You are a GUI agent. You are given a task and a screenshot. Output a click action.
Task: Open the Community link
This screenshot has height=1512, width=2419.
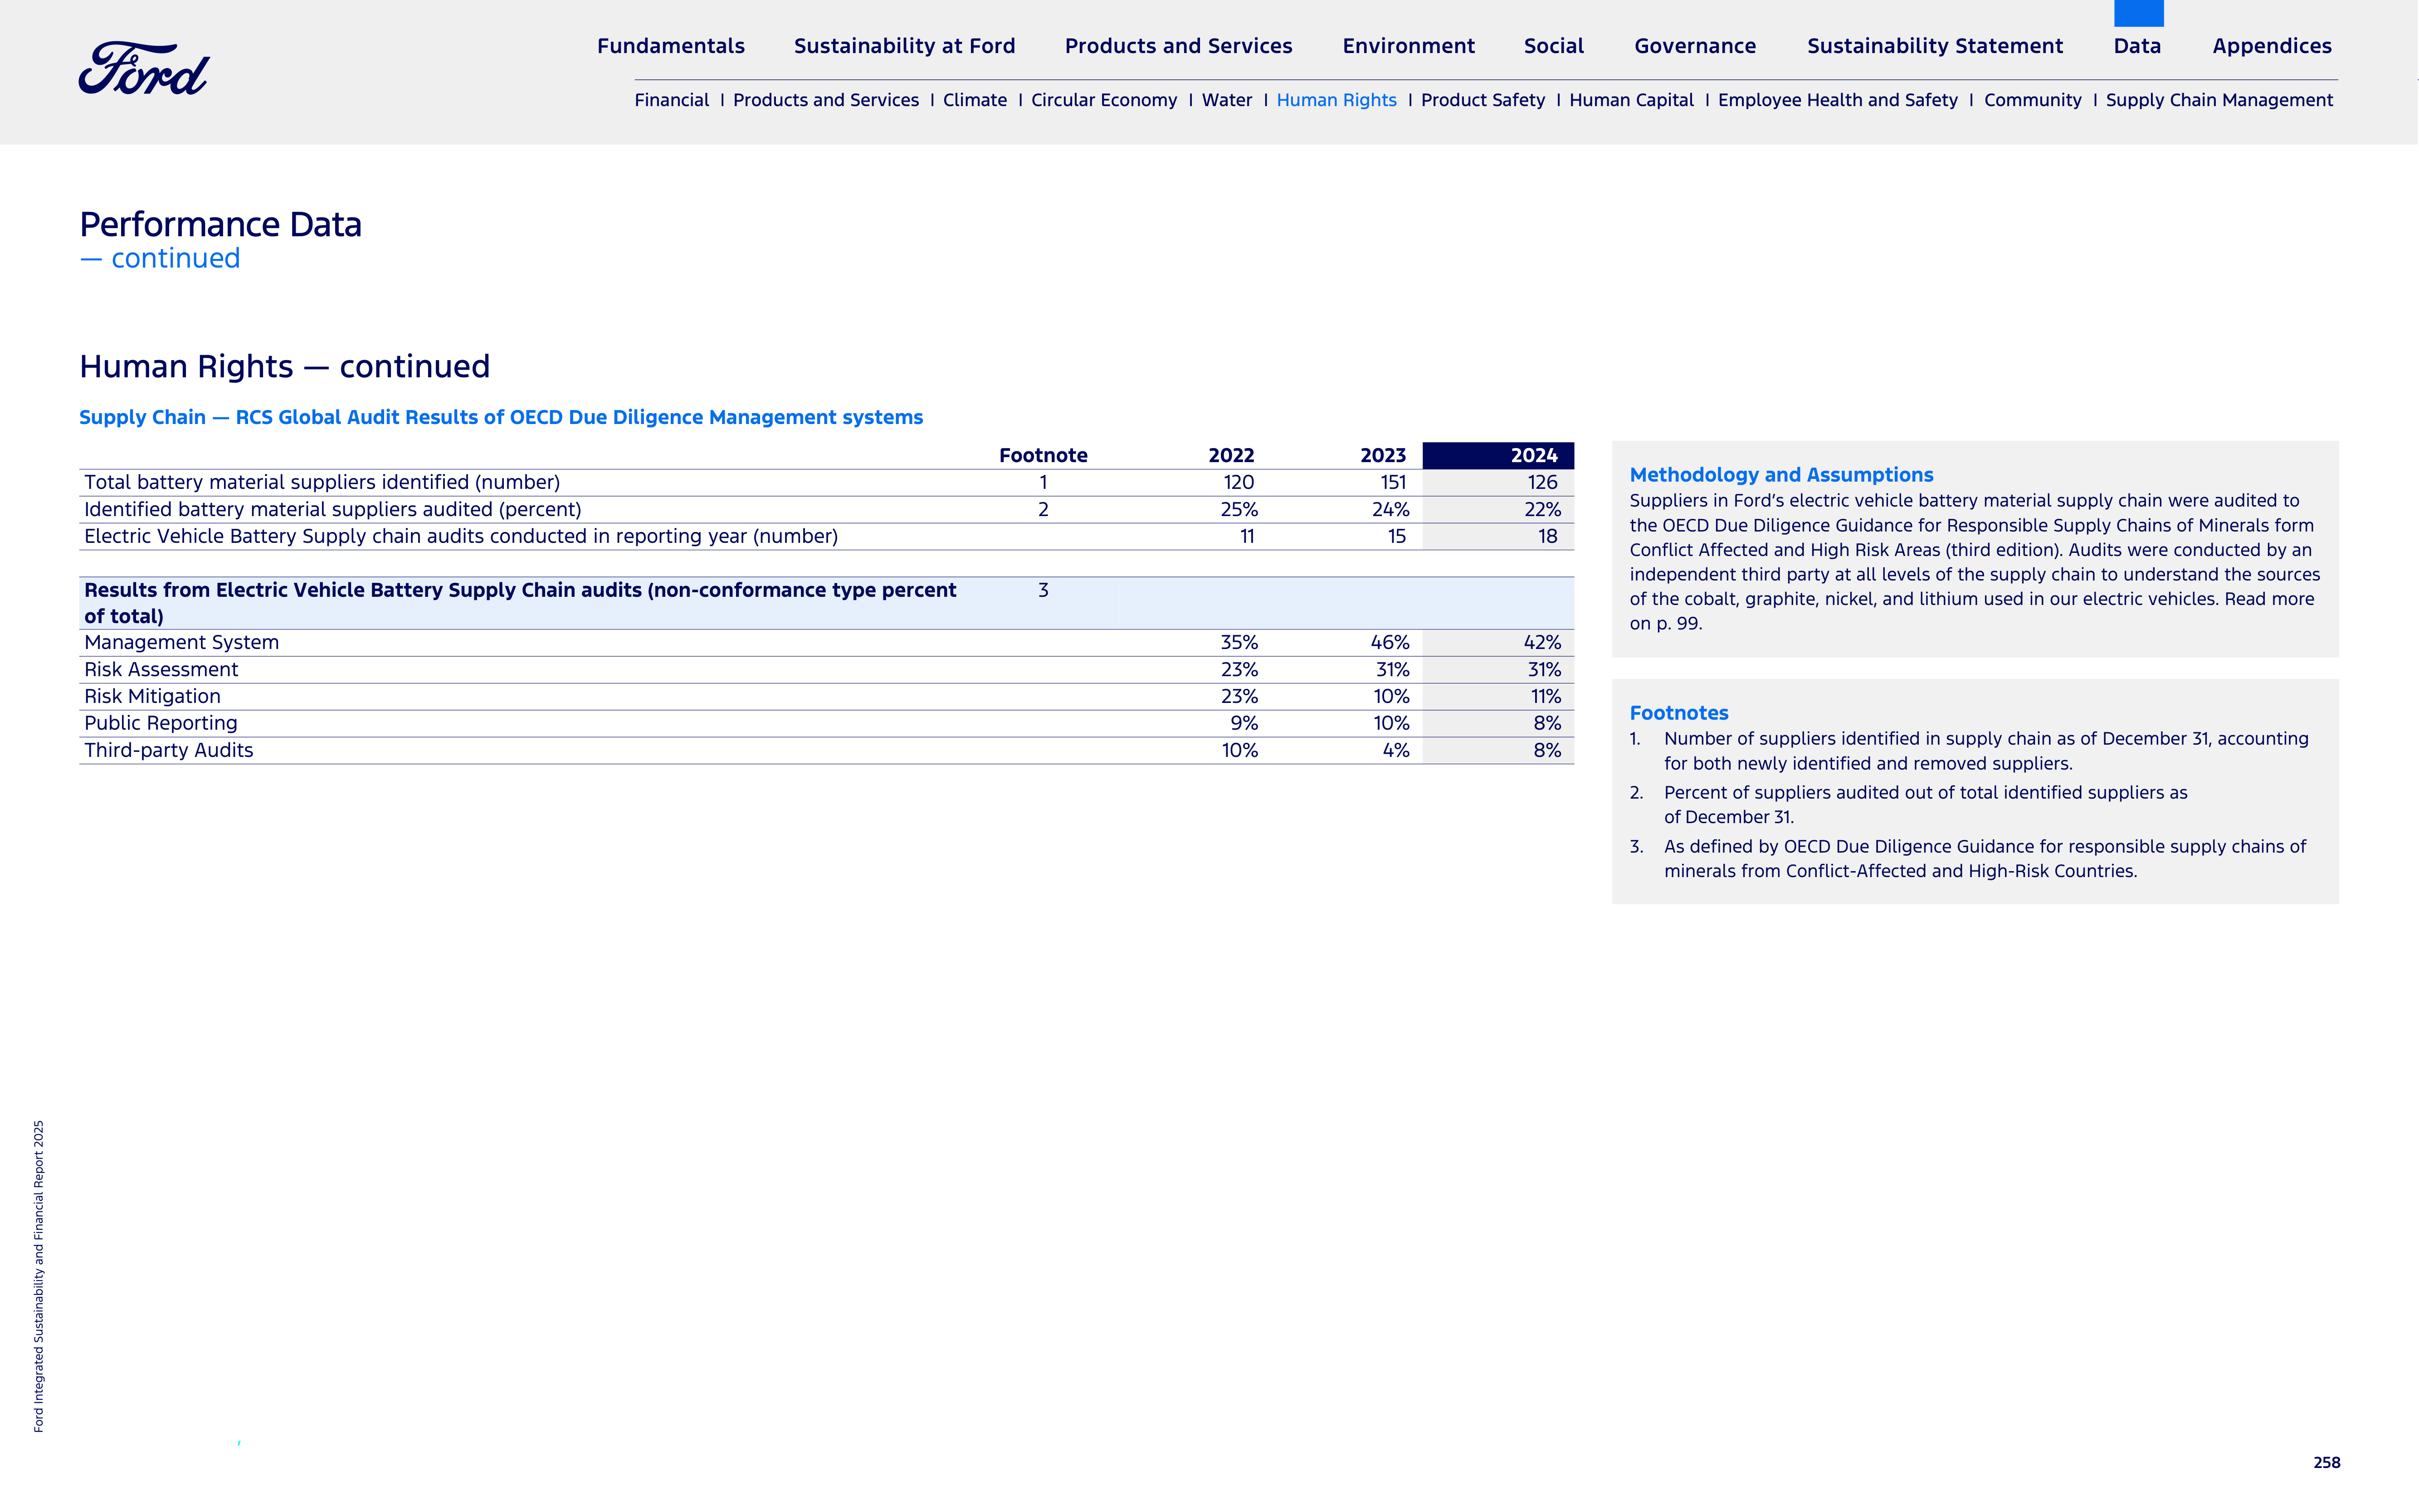(x=2033, y=100)
